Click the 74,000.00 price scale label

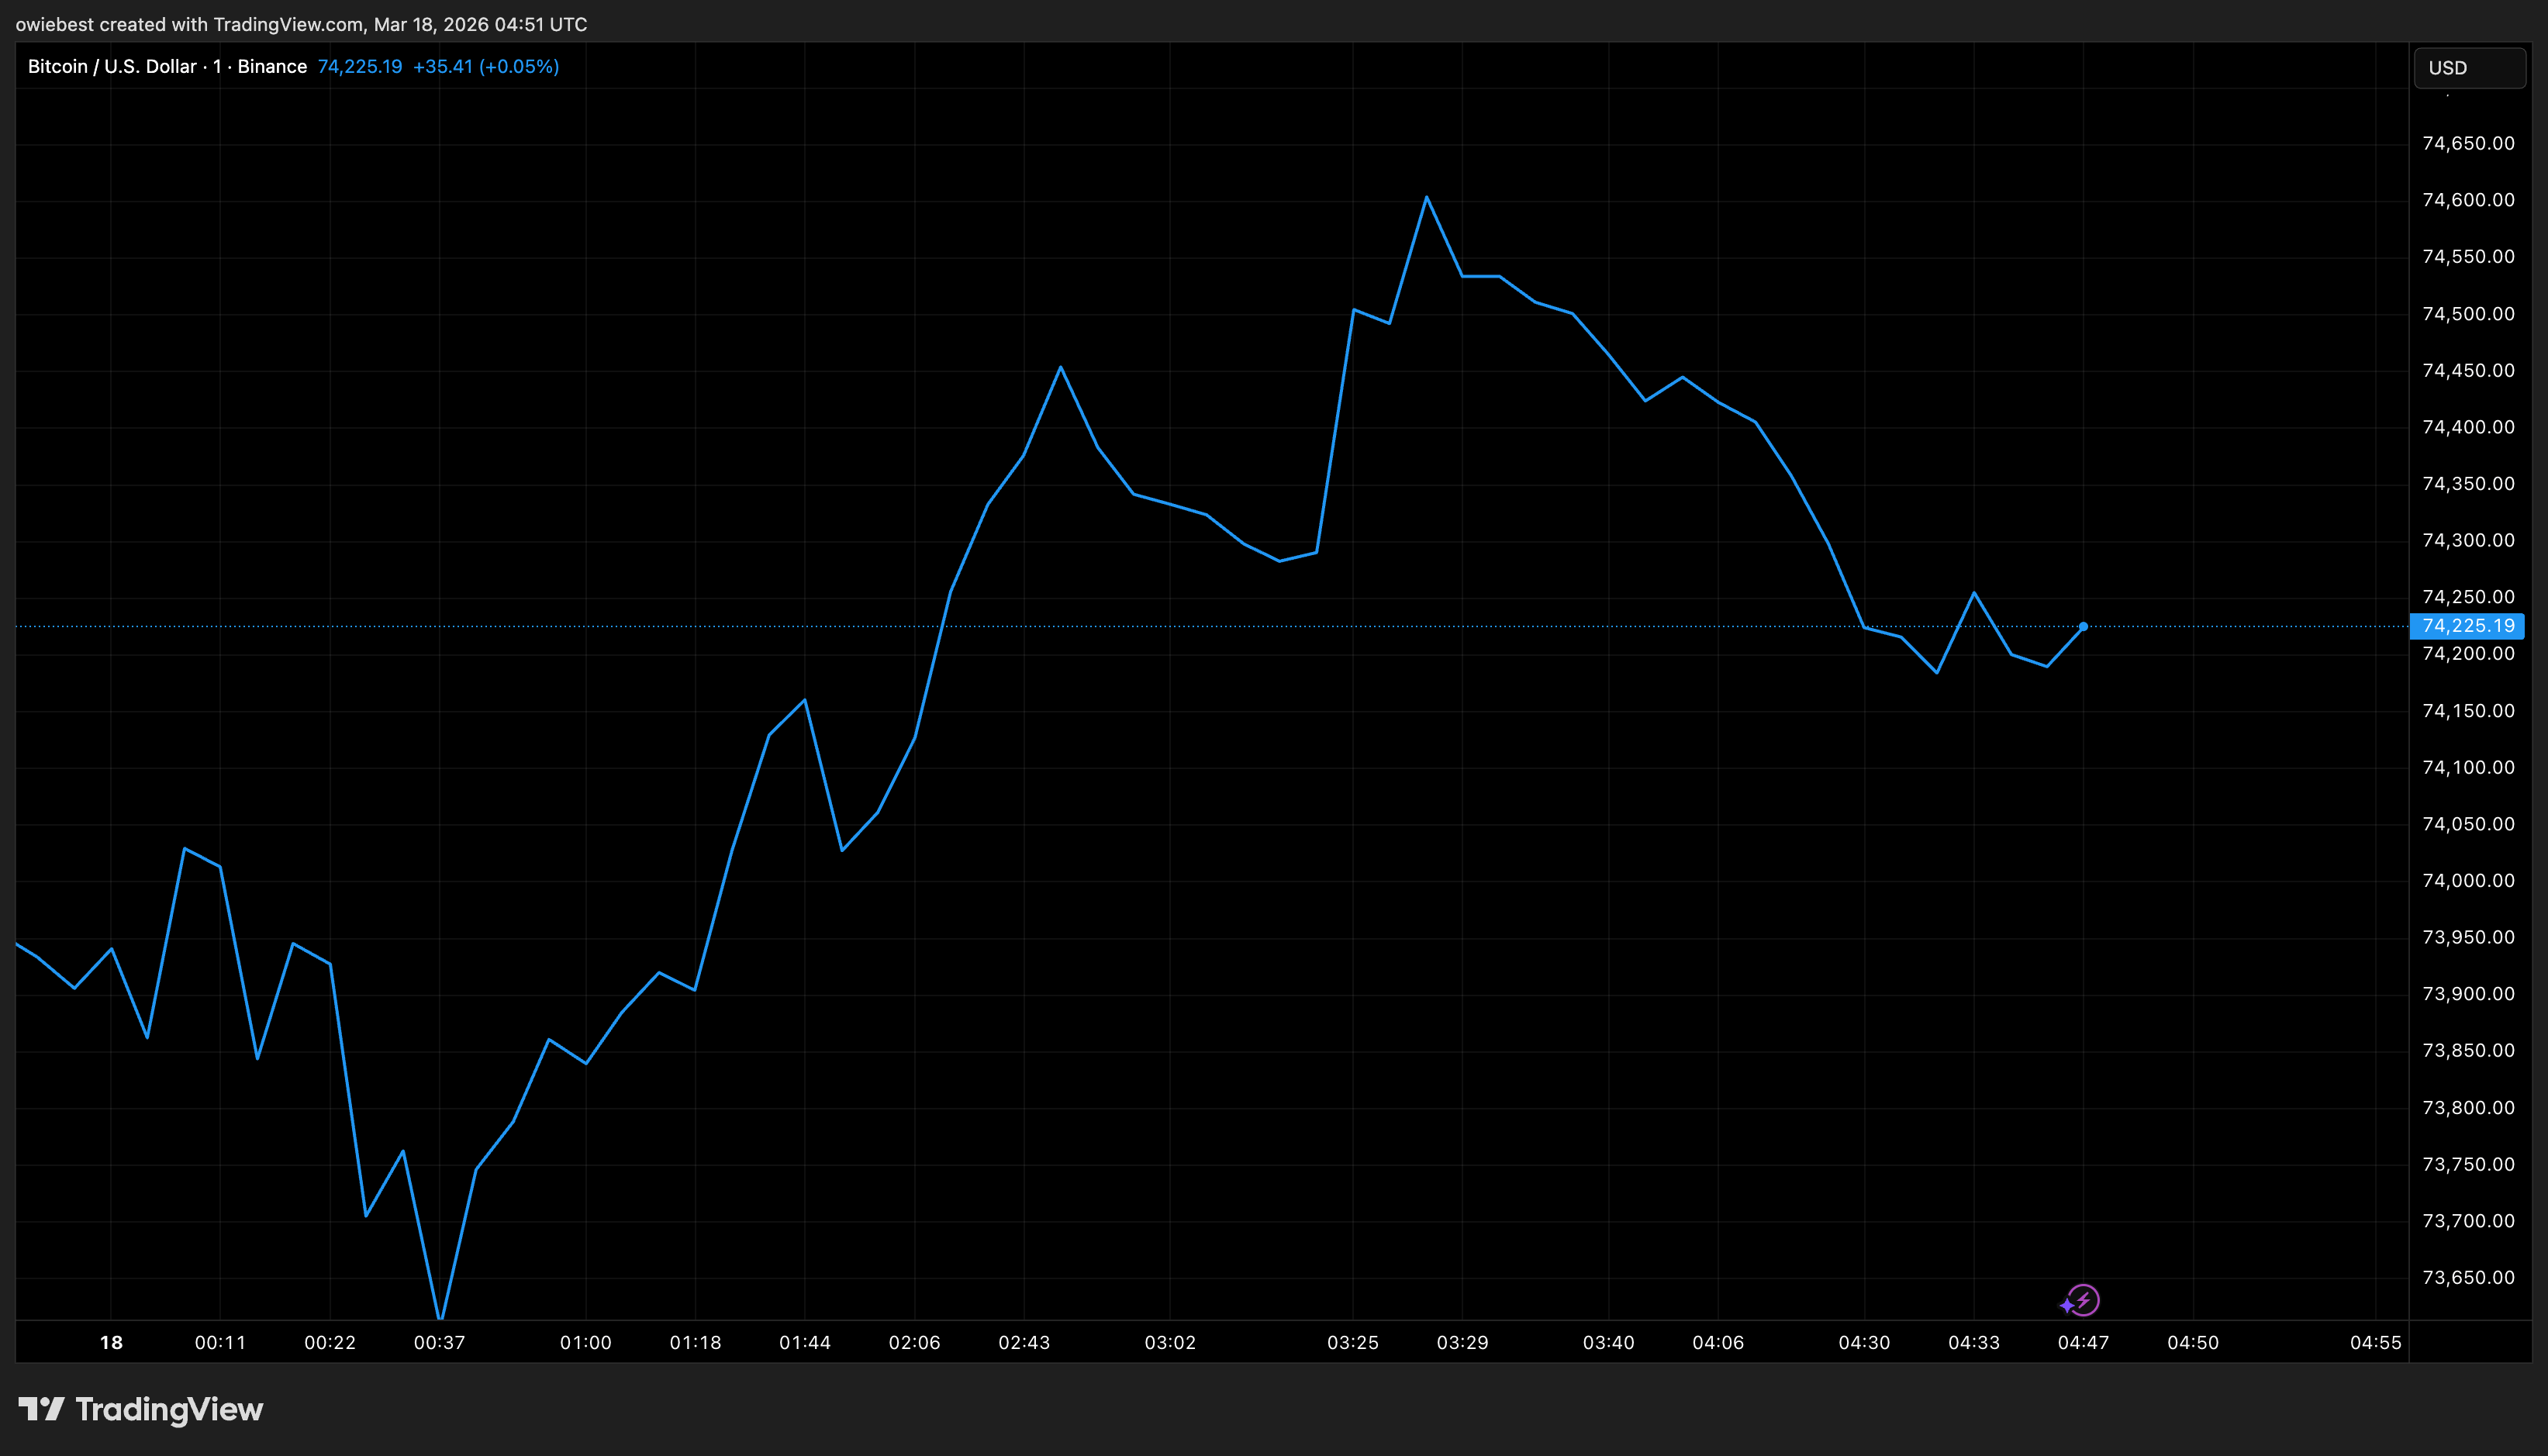[x=2467, y=881]
